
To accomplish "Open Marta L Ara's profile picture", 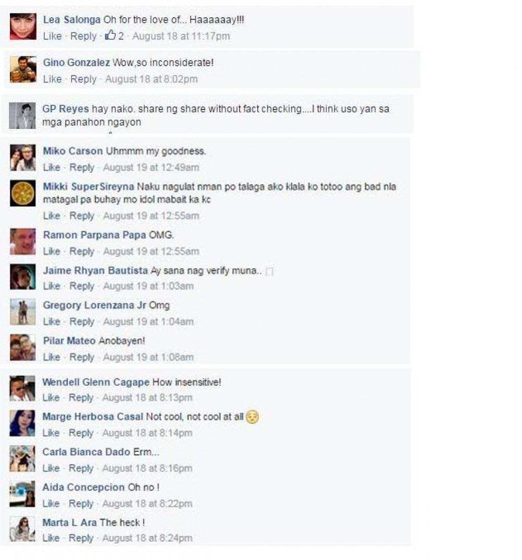I will (22, 529).
